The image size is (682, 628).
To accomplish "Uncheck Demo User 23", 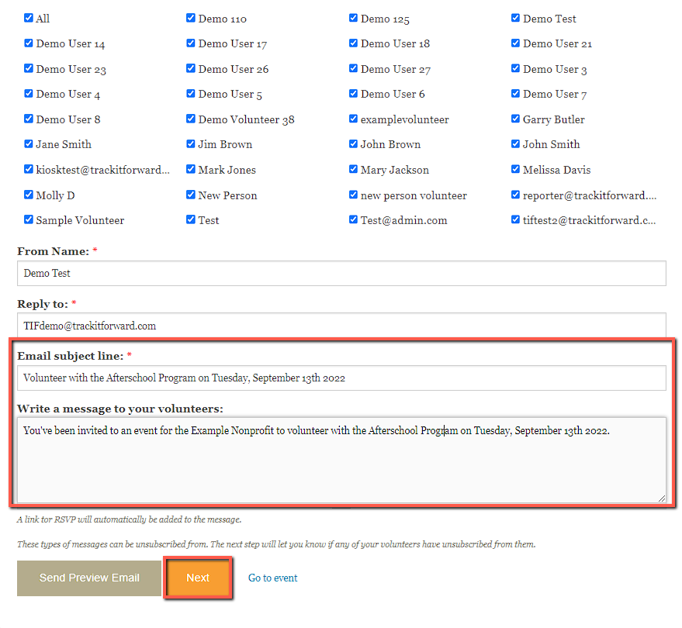I will pyautogui.click(x=28, y=68).
